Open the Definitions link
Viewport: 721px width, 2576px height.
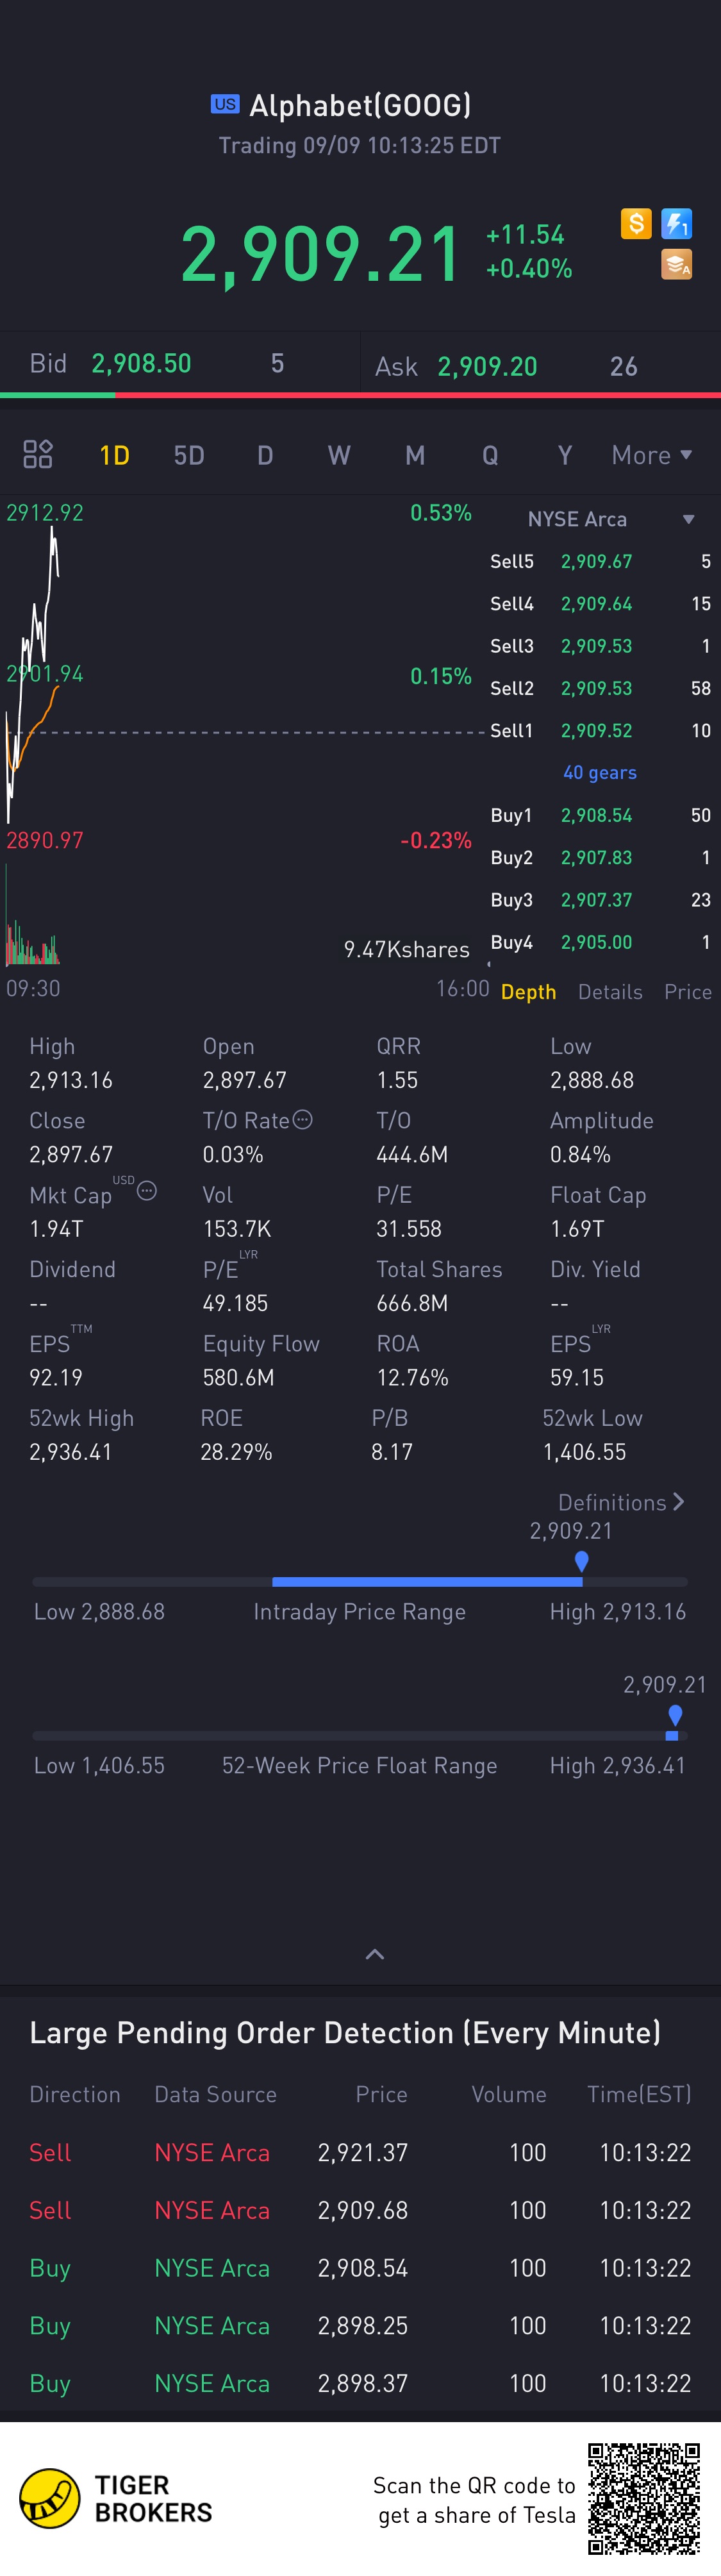coord(621,1502)
